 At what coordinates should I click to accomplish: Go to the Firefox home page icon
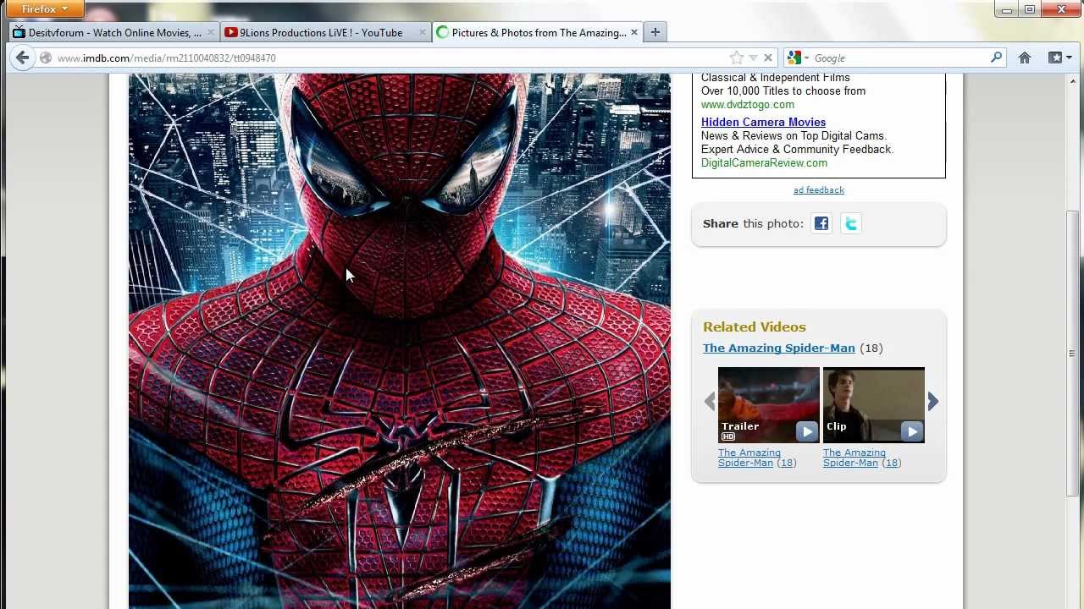click(x=1025, y=58)
